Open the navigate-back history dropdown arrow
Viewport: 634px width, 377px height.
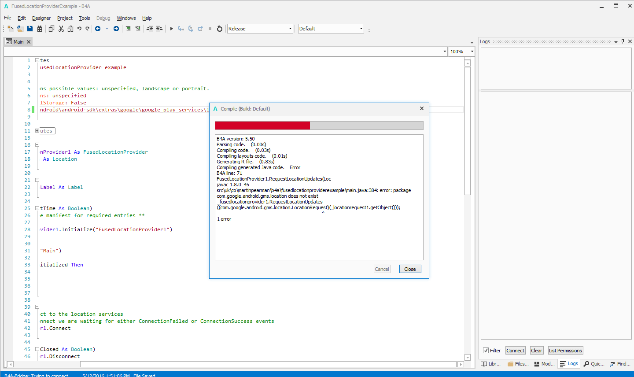(107, 29)
